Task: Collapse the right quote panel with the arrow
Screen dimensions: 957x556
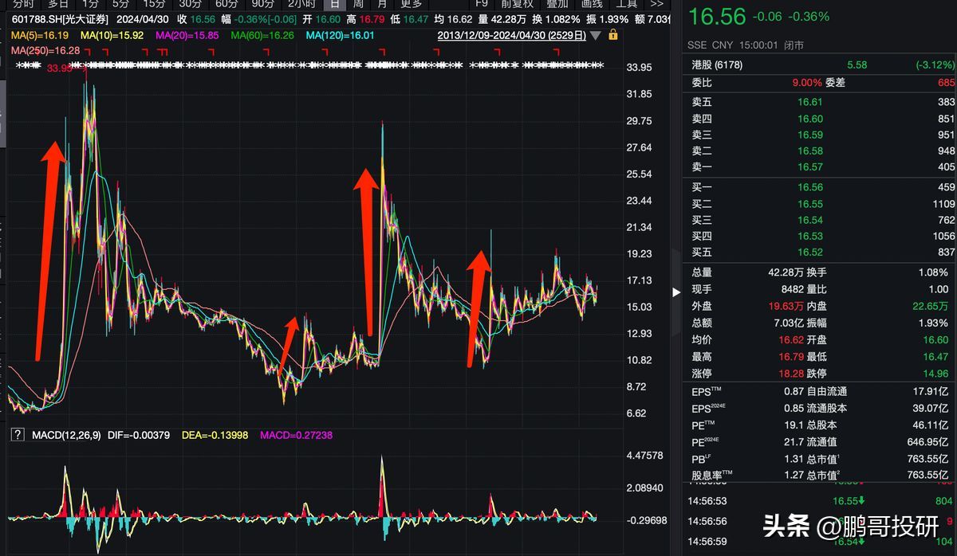Action: point(677,292)
